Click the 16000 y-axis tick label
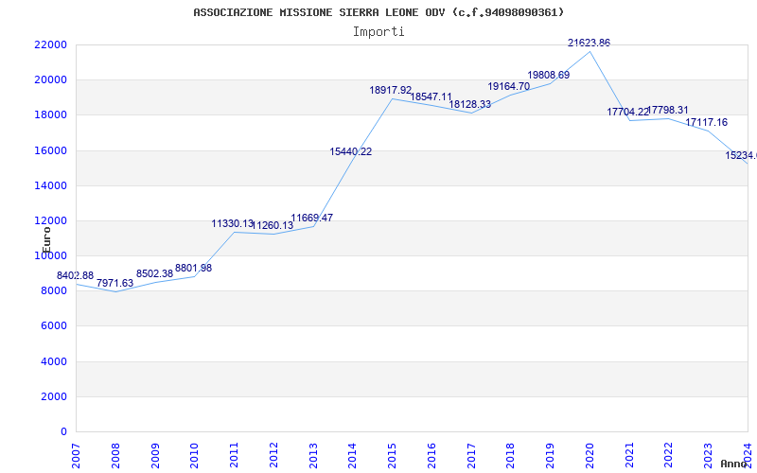Screen dimensions: 757x473 click(50, 150)
